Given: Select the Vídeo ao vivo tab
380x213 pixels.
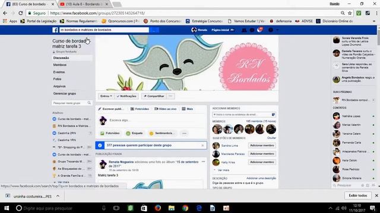Looking at the screenshot, I should click(x=166, y=109).
